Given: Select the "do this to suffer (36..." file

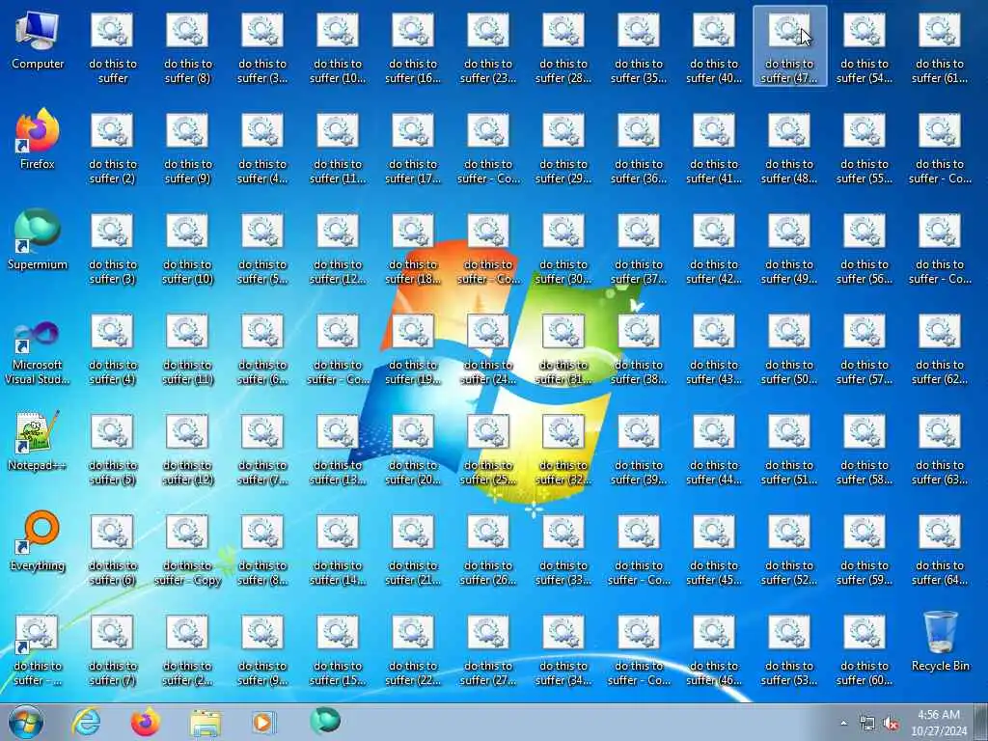Looking at the screenshot, I should (x=639, y=149).
